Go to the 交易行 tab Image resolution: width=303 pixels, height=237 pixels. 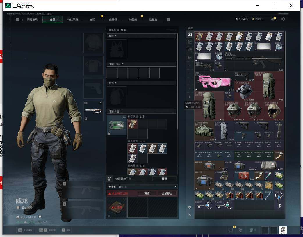[113, 19]
